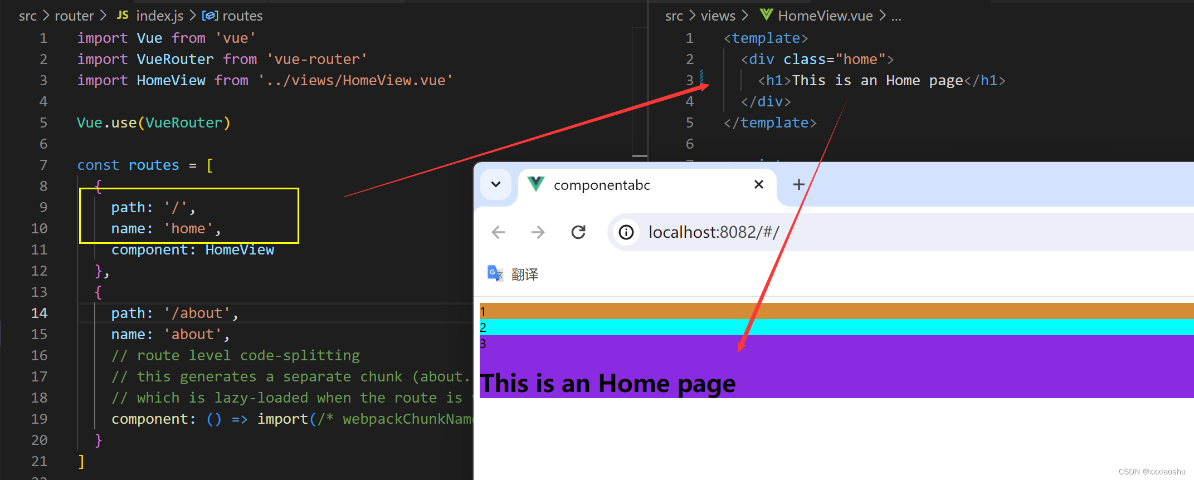Screen dimensions: 1194x480
Task: Open the HomeView.vue breadcrumb item
Action: tap(825, 16)
